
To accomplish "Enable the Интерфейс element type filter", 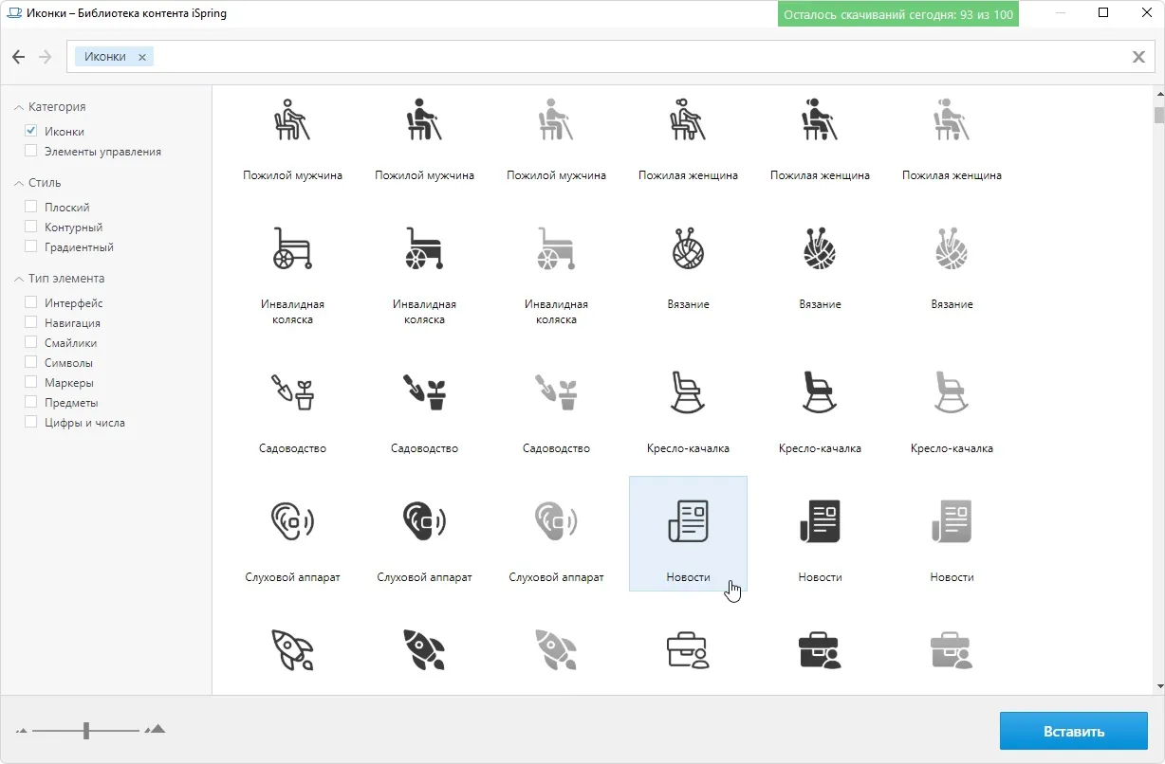I will click(x=31, y=302).
